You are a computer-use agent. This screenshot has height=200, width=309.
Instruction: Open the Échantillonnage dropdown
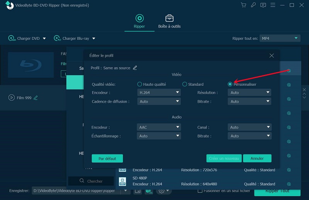pos(159,136)
